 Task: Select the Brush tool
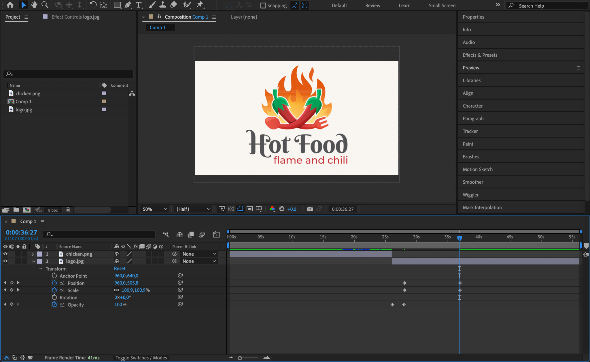(152, 5)
